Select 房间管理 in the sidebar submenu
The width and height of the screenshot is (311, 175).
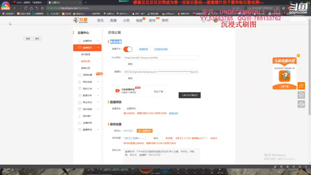pyautogui.click(x=86, y=54)
